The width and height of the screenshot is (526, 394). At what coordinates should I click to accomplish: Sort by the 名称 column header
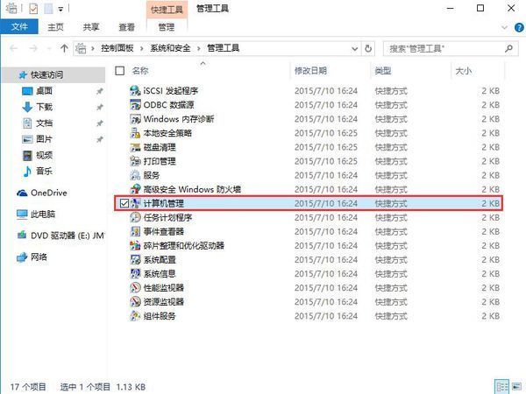(140, 71)
